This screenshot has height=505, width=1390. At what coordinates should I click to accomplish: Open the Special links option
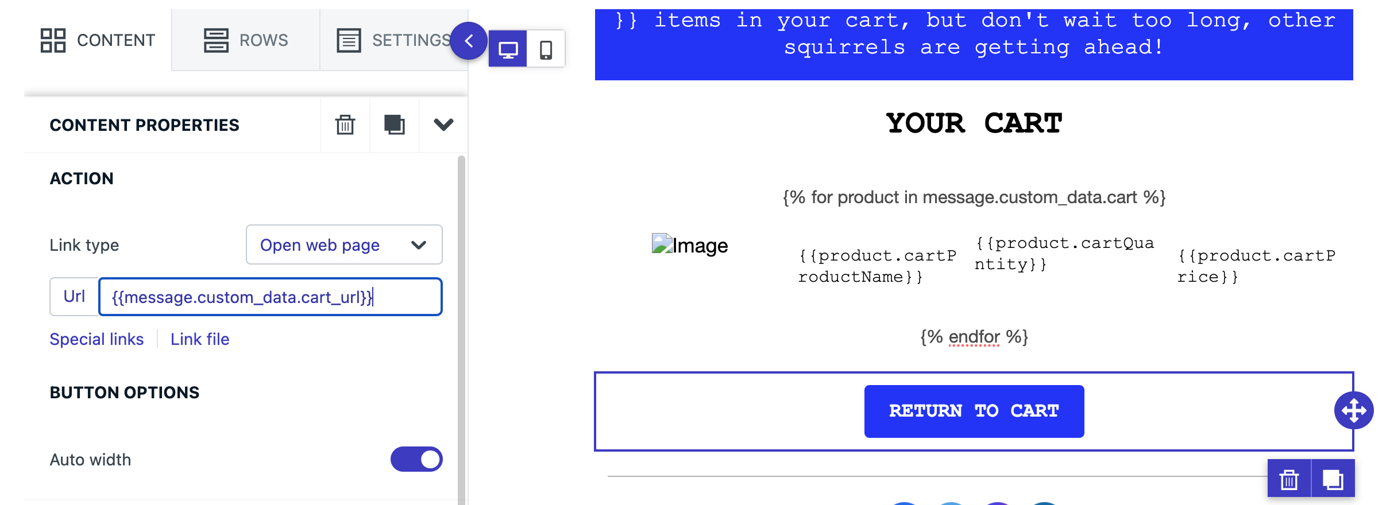(96, 339)
